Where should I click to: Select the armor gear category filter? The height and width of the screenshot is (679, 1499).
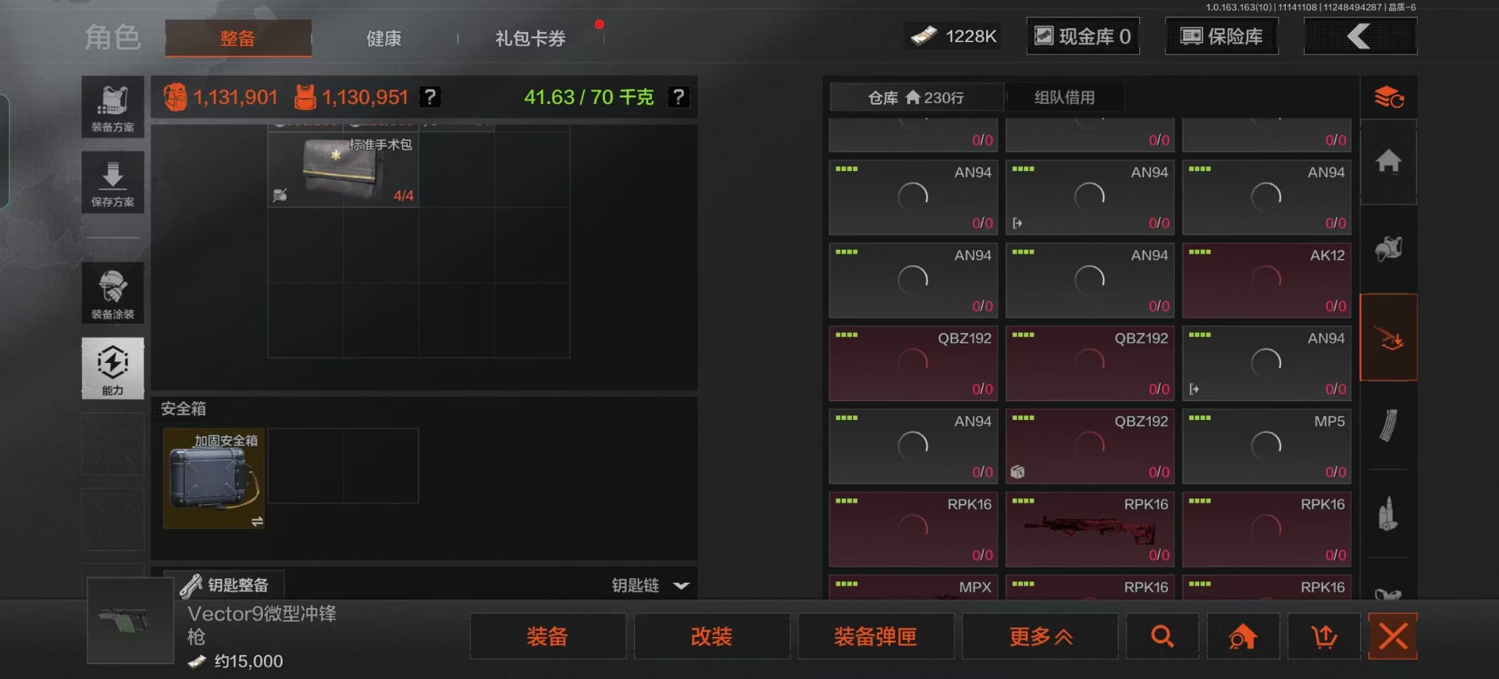point(1389,250)
